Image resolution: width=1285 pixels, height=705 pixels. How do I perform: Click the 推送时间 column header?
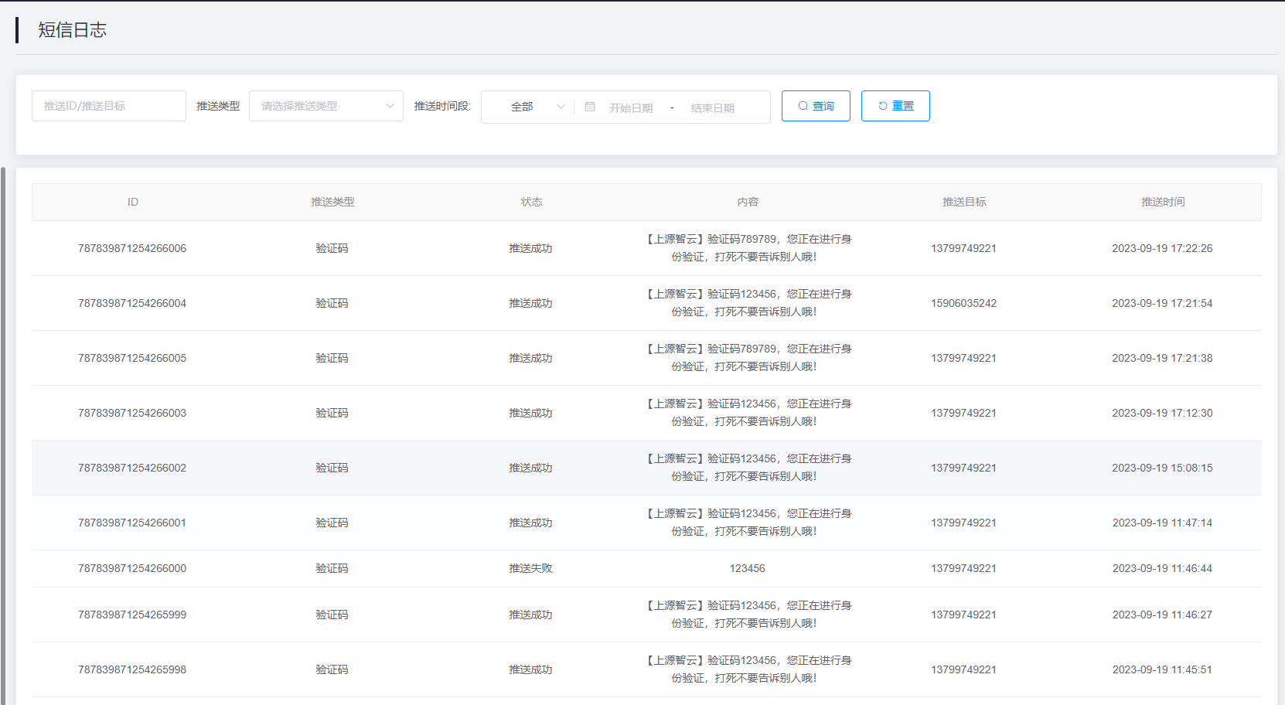coord(1162,202)
